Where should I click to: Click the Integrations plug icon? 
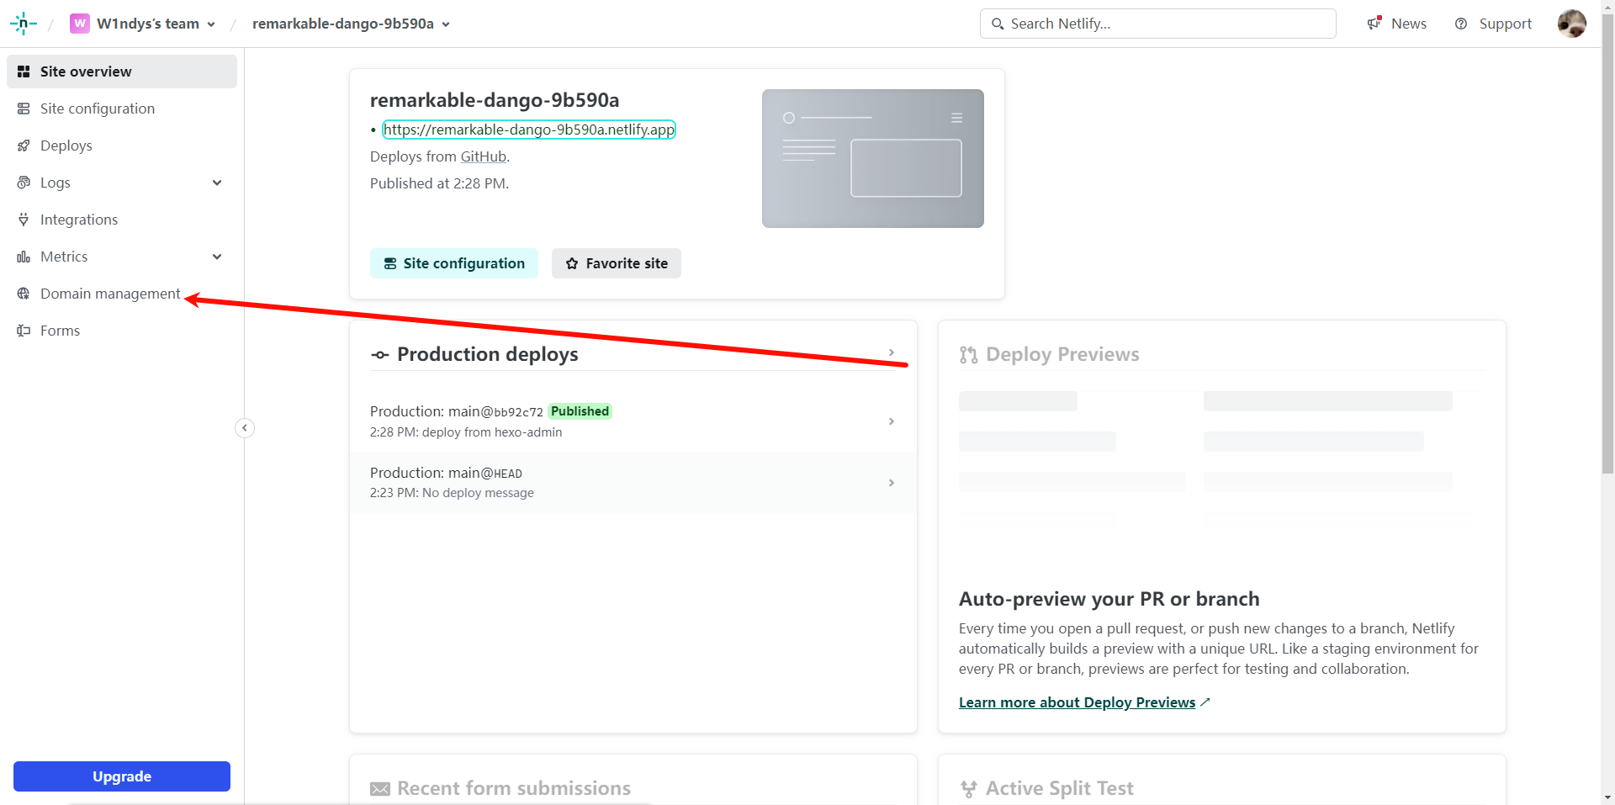tap(24, 220)
